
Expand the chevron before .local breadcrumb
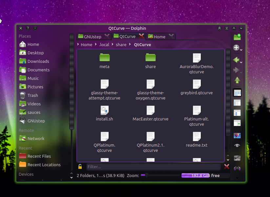(x=96, y=44)
